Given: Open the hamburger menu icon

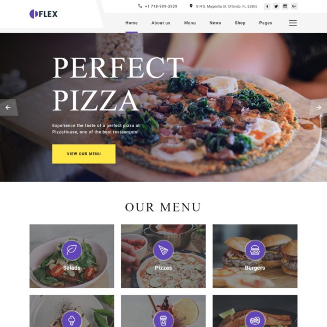Looking at the screenshot, I should tap(293, 23).
